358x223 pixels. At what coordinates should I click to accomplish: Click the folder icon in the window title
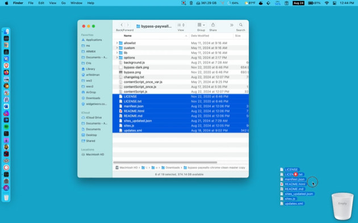[x=138, y=26]
